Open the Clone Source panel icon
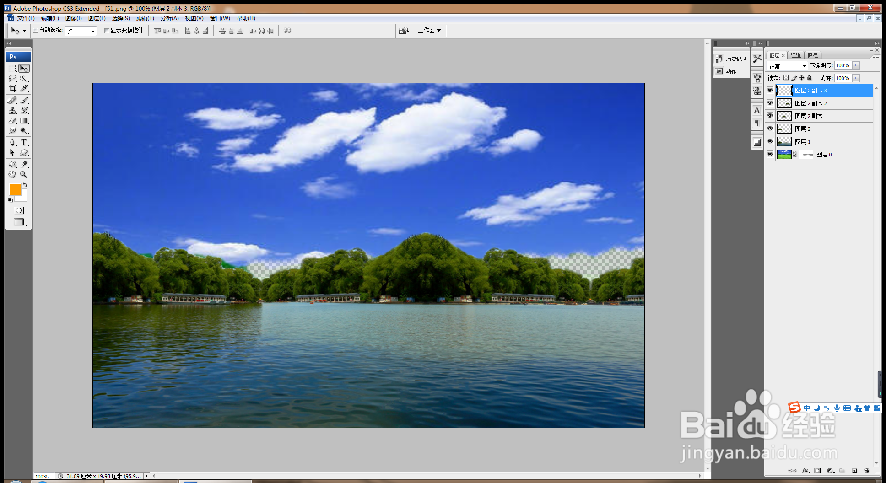This screenshot has width=886, height=483. click(757, 91)
